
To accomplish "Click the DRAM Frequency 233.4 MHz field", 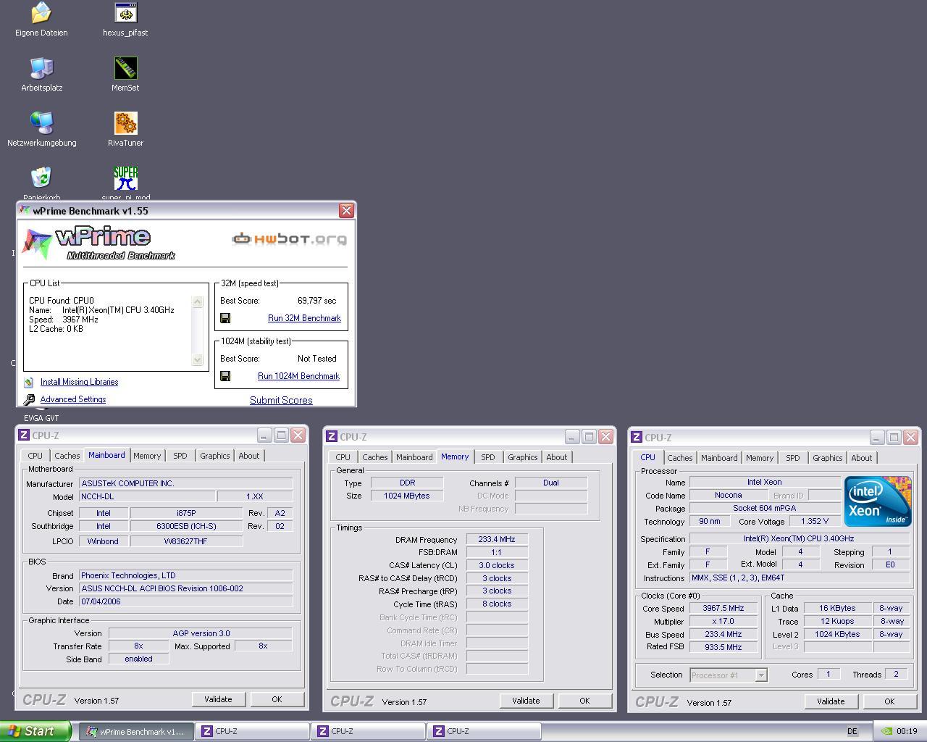I will click(497, 540).
